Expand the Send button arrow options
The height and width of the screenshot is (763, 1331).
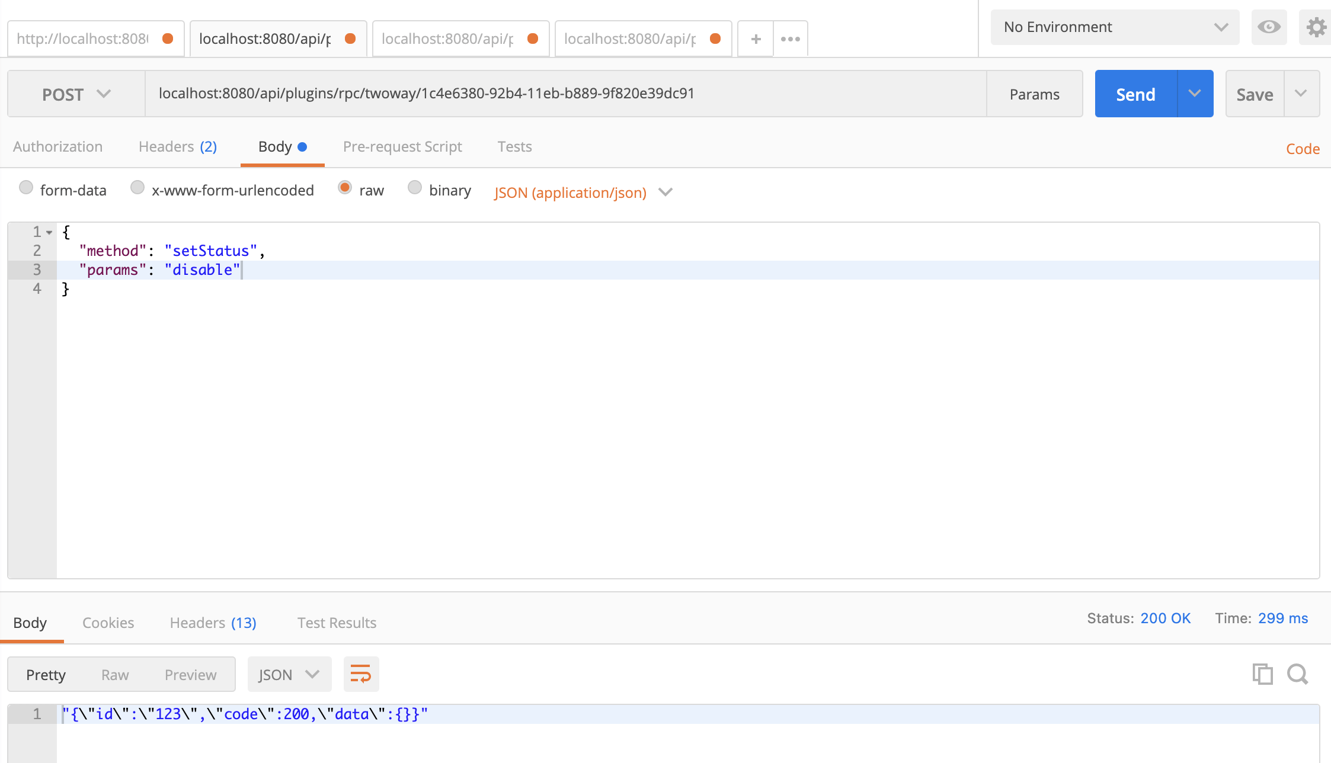point(1195,94)
